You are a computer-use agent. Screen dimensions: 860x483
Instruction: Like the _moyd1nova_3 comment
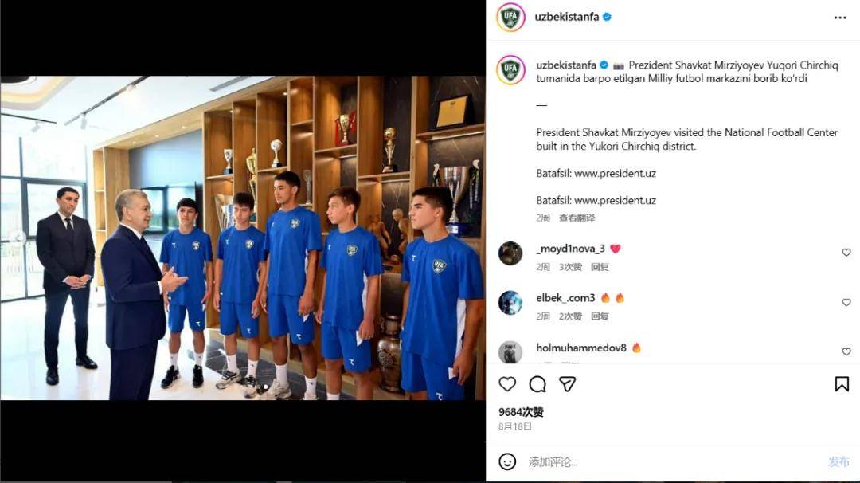click(x=846, y=253)
